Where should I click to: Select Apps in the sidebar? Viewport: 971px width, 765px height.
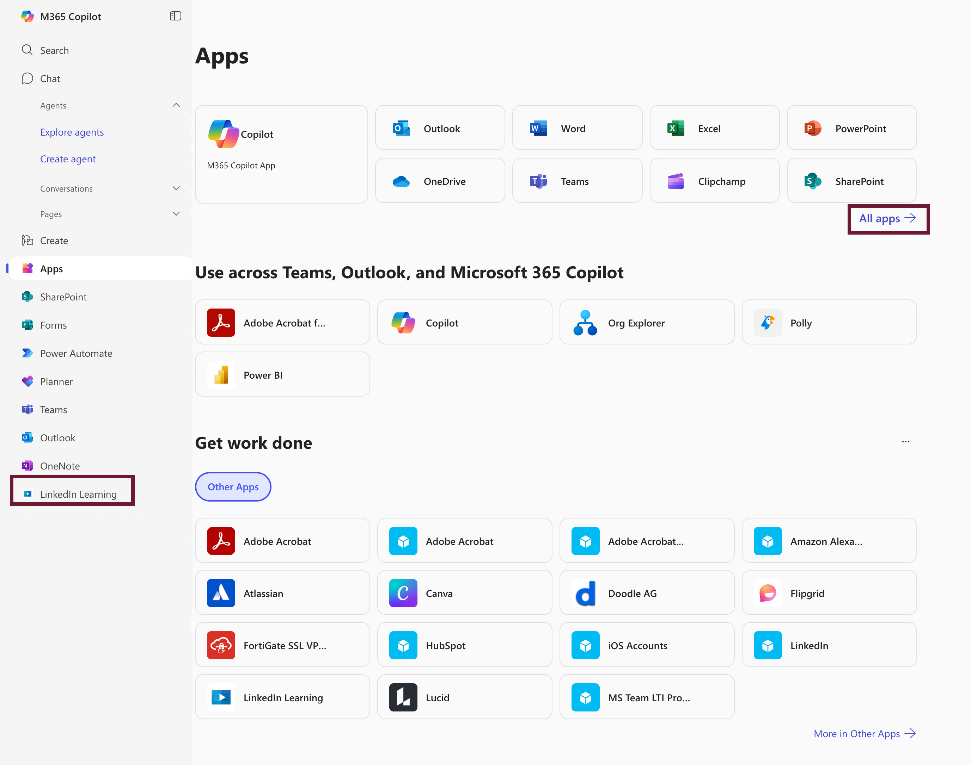point(100,269)
